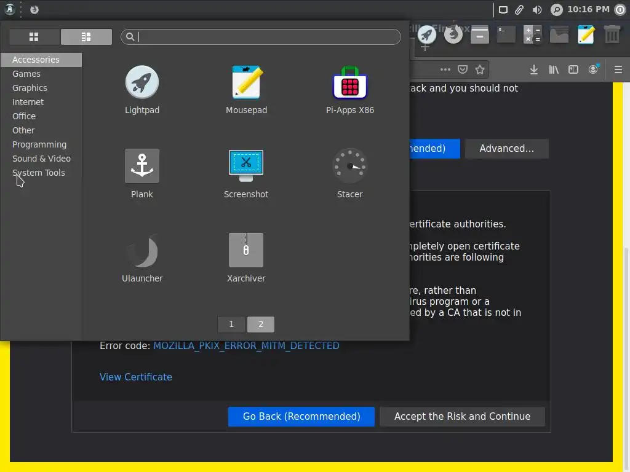Select the Internet category
Viewport: 630px width, 472px height.
(41, 102)
